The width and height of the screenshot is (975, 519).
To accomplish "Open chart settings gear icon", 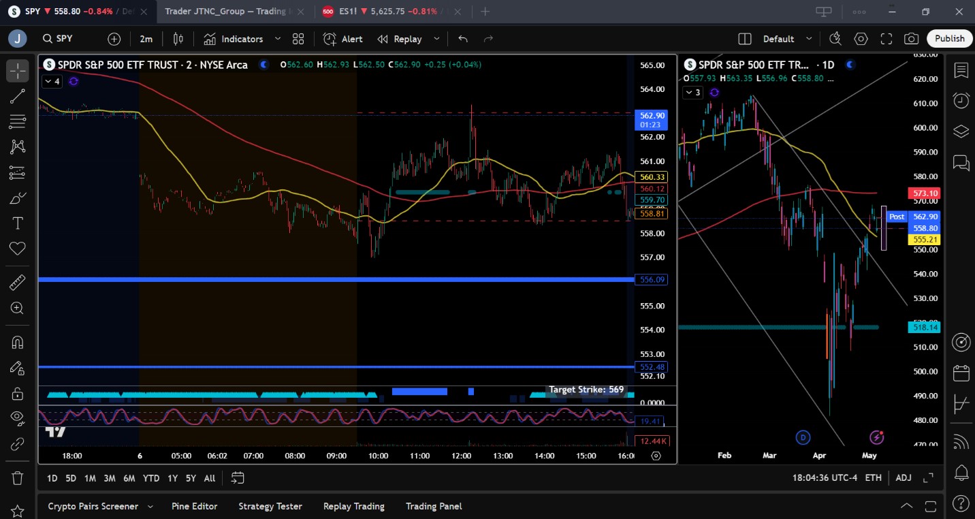I will (861, 39).
